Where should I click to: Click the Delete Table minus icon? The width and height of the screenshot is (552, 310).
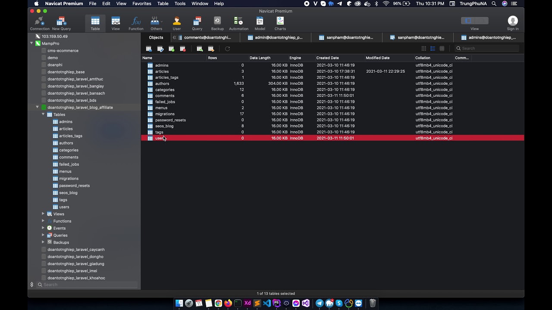pos(183,49)
